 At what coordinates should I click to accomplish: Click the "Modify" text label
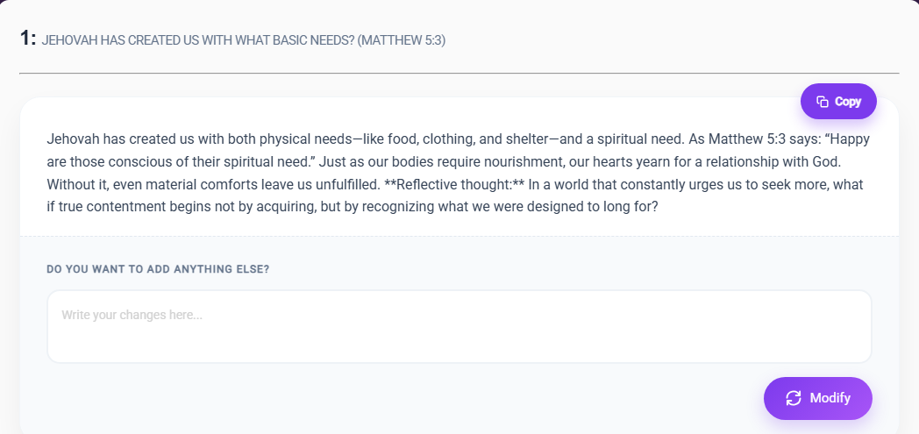pos(830,398)
